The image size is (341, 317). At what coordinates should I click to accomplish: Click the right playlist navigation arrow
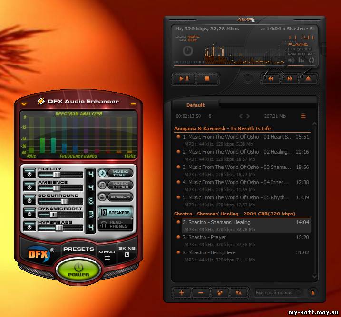(248, 116)
